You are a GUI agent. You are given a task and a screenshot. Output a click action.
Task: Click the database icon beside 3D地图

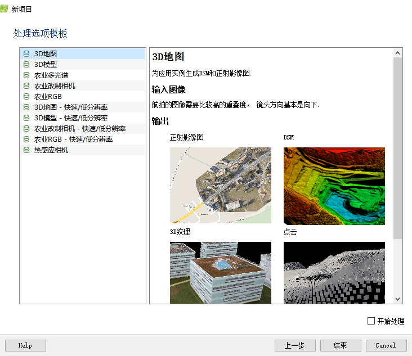[x=26, y=54]
